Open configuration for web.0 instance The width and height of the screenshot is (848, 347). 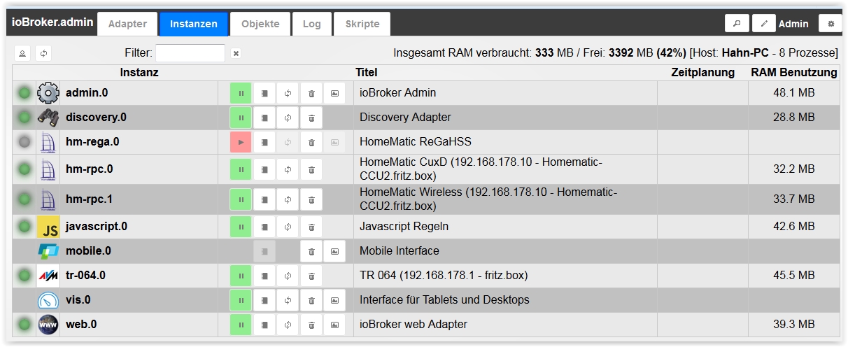(x=264, y=325)
